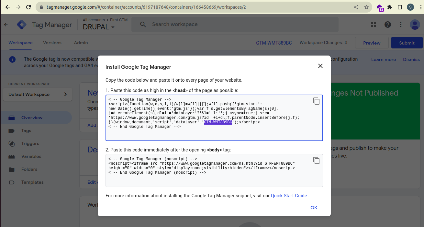
Task: Click the Folders sidebar icon
Action: tap(12, 170)
